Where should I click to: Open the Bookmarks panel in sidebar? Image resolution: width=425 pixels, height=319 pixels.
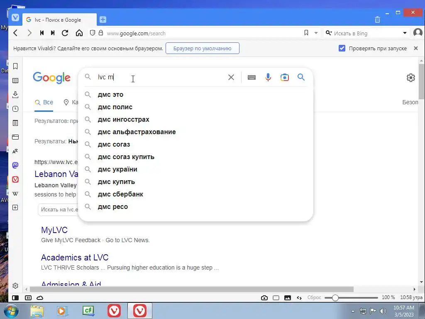click(15, 66)
